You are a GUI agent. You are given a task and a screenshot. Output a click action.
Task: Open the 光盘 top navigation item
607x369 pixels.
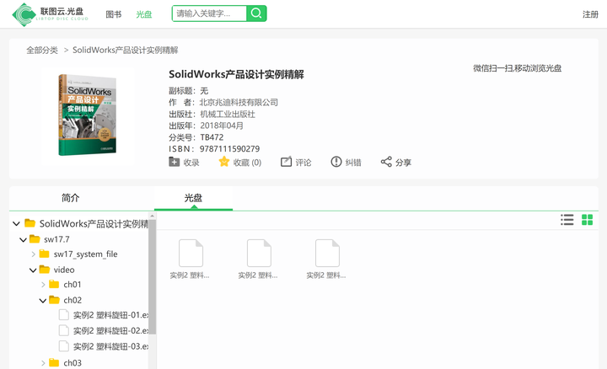pos(143,14)
